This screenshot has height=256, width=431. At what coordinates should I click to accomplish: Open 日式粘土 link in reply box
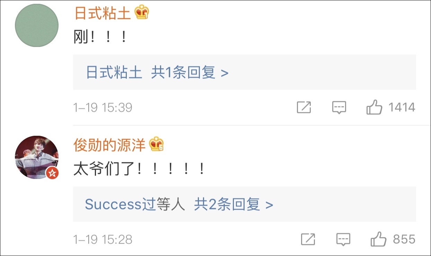click(x=114, y=73)
